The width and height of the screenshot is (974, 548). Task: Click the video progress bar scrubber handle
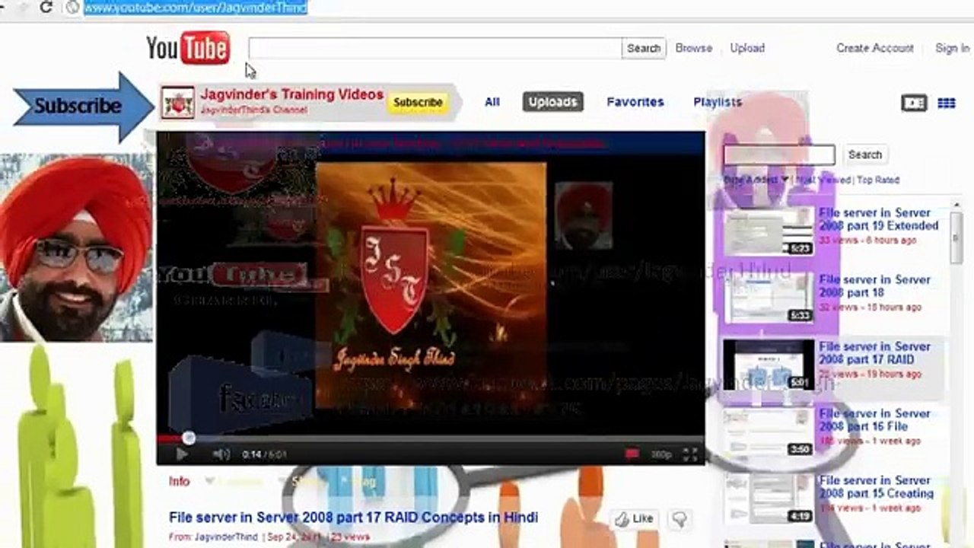[189, 438]
